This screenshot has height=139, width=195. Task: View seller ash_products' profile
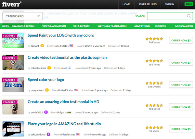(x=38, y=134)
